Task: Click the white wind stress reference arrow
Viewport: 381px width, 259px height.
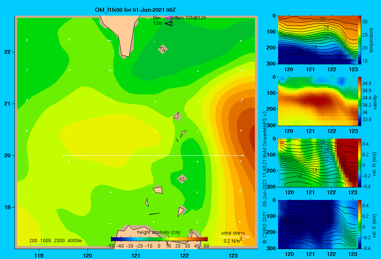Action: (234, 237)
